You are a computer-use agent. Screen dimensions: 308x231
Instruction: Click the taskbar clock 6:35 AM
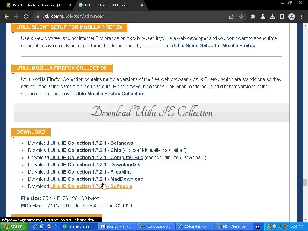(297, 227)
